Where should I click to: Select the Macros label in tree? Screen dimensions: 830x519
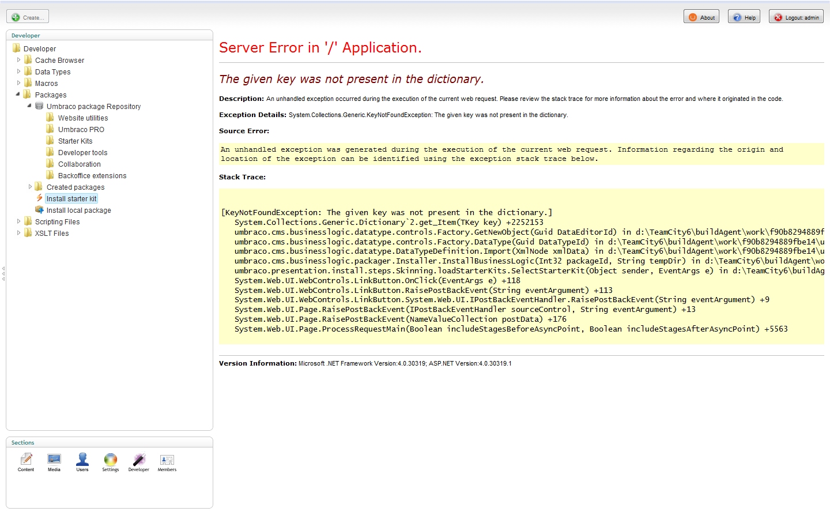pos(46,84)
